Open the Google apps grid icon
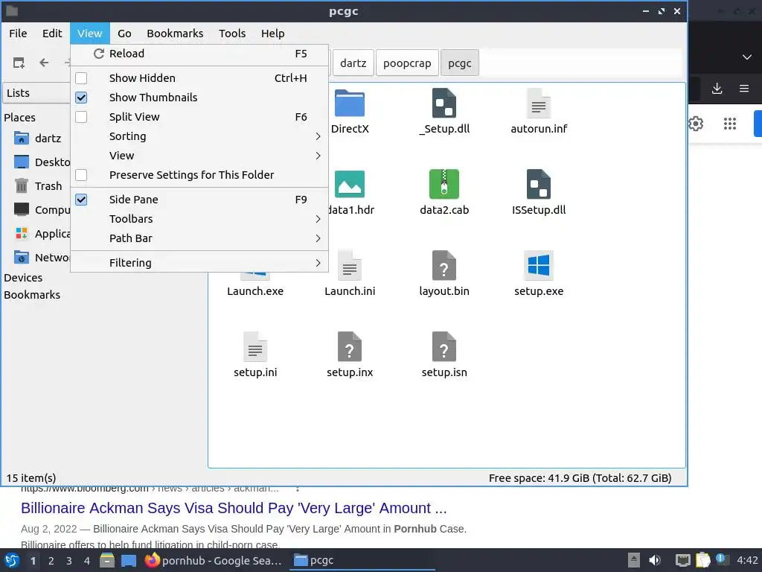The width and height of the screenshot is (762, 572). click(730, 124)
